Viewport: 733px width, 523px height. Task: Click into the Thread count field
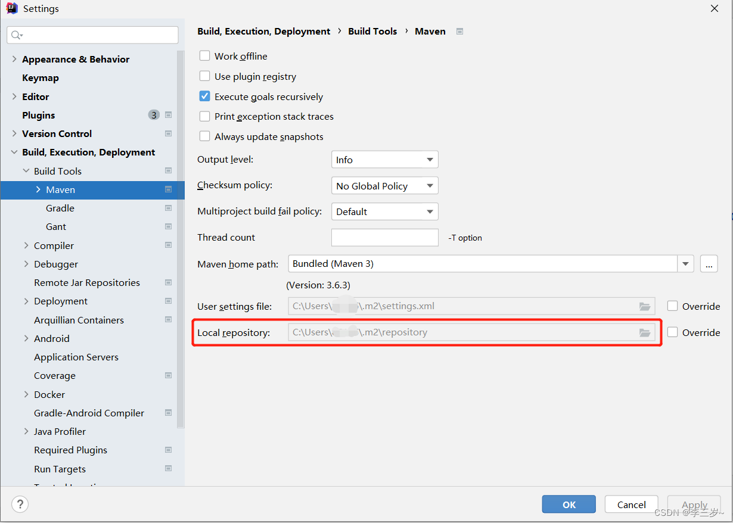coord(384,237)
